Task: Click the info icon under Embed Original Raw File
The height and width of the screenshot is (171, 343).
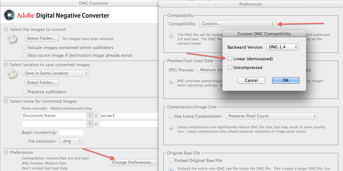Action: coord(171,169)
